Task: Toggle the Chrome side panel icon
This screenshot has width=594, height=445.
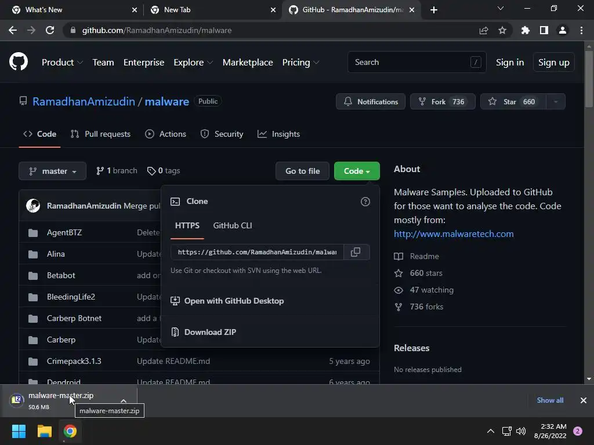Action: 544,30
